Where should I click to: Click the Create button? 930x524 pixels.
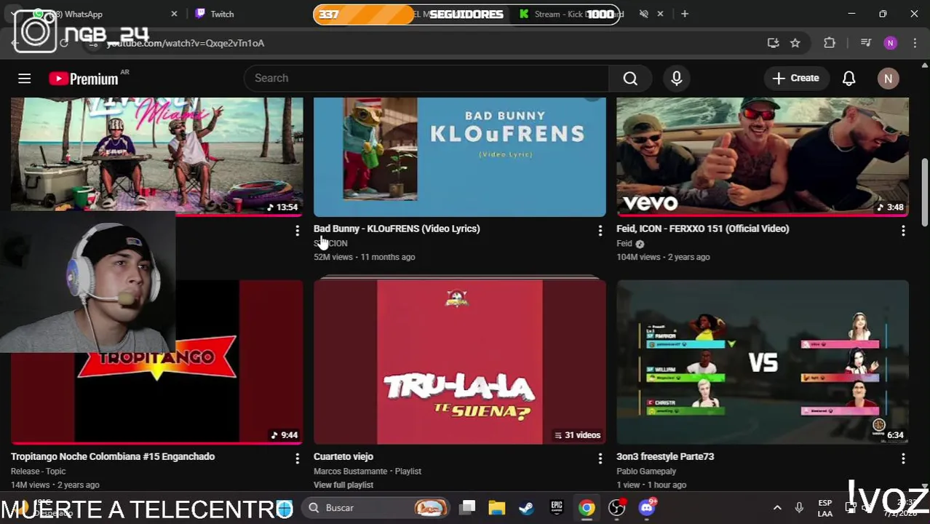tap(795, 78)
